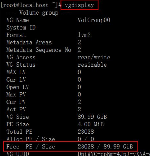150x156 pixels.
Task: Click the Metadata Sequence No label
Action: pyautogui.click(x=39, y=50)
